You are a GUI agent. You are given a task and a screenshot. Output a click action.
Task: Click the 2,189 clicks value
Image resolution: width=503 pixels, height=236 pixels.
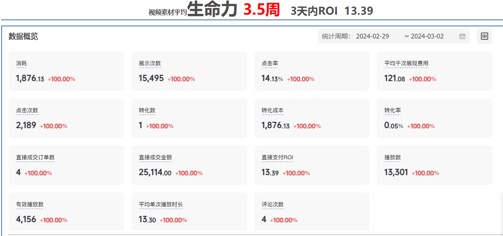click(26, 125)
